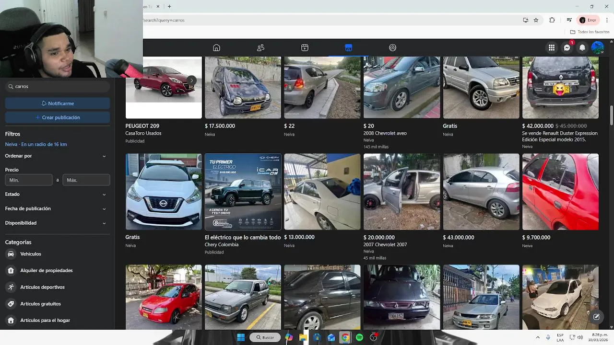
Task: Click the install app icon in address bar
Action: 526,20
